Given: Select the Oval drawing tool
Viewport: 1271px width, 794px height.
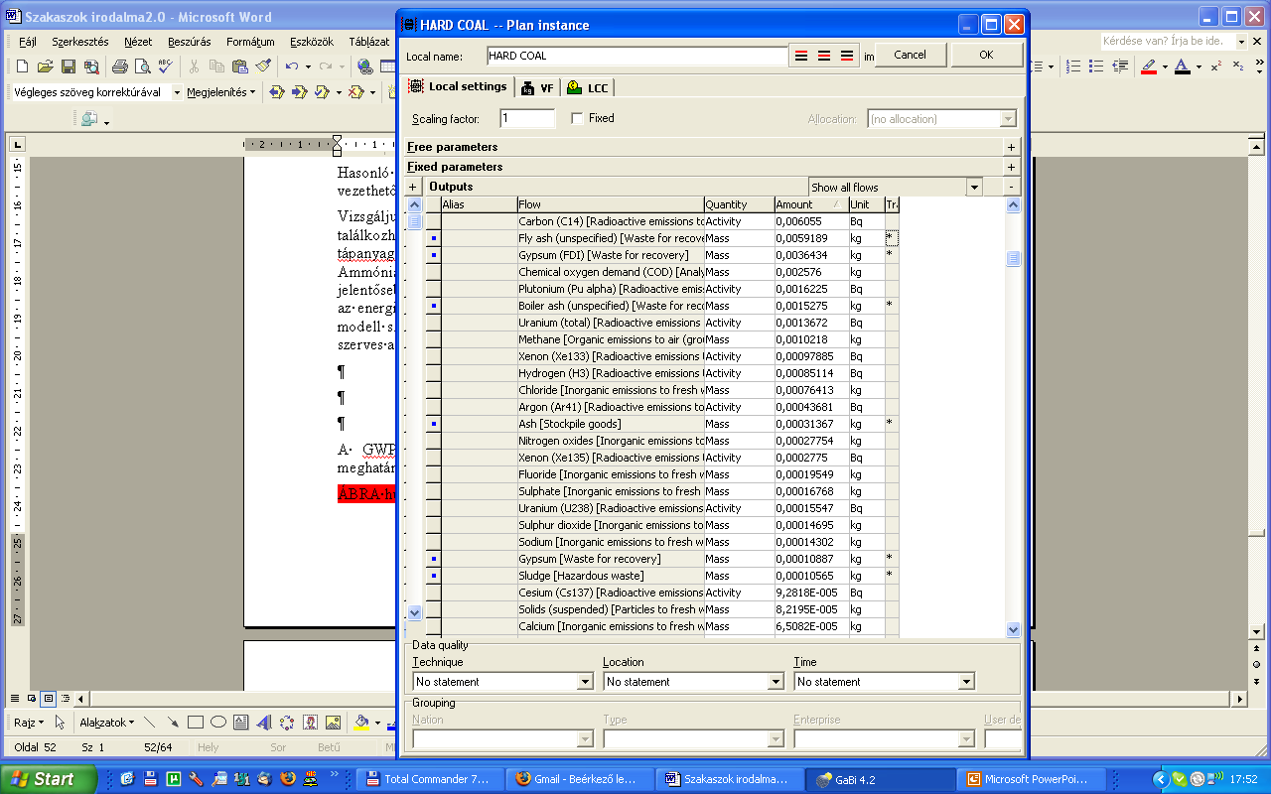Looking at the screenshot, I should (x=218, y=723).
